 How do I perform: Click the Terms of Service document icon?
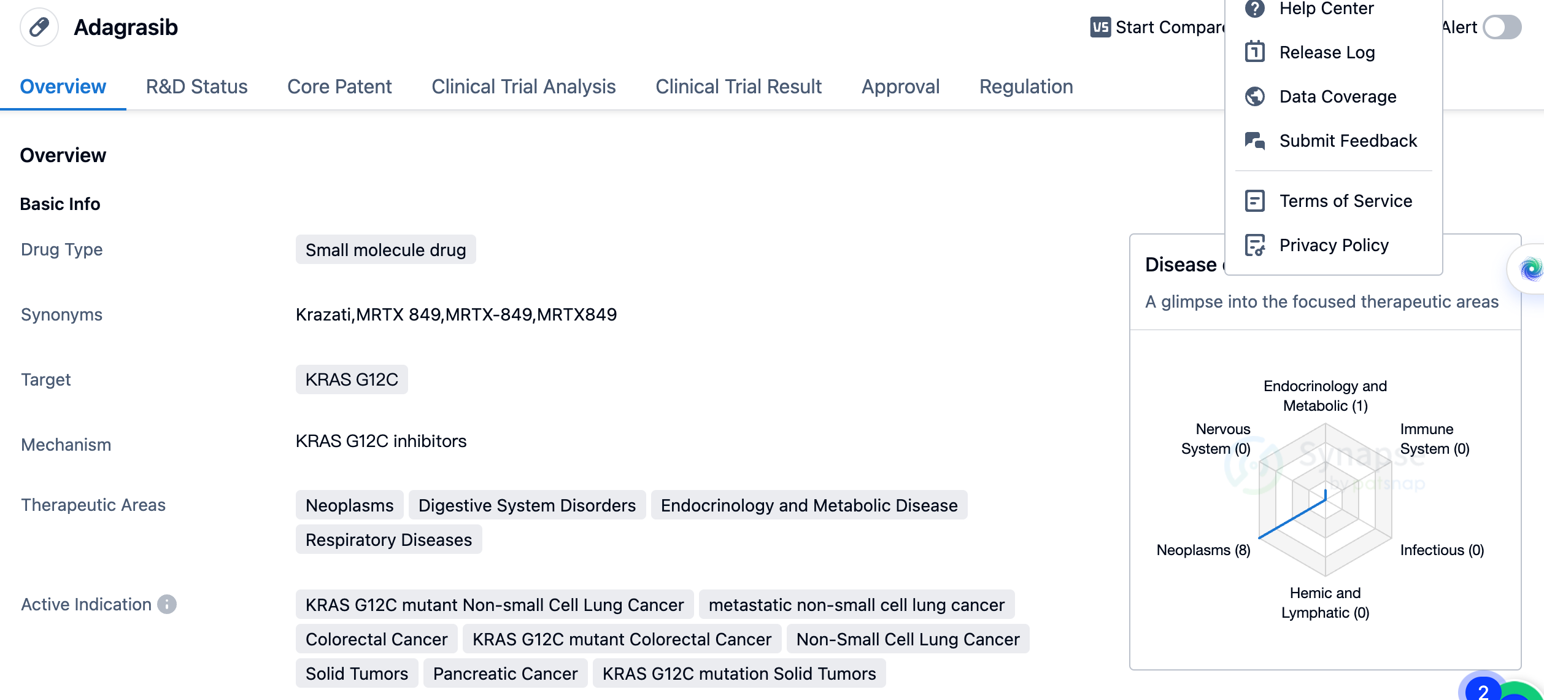[x=1254, y=201]
